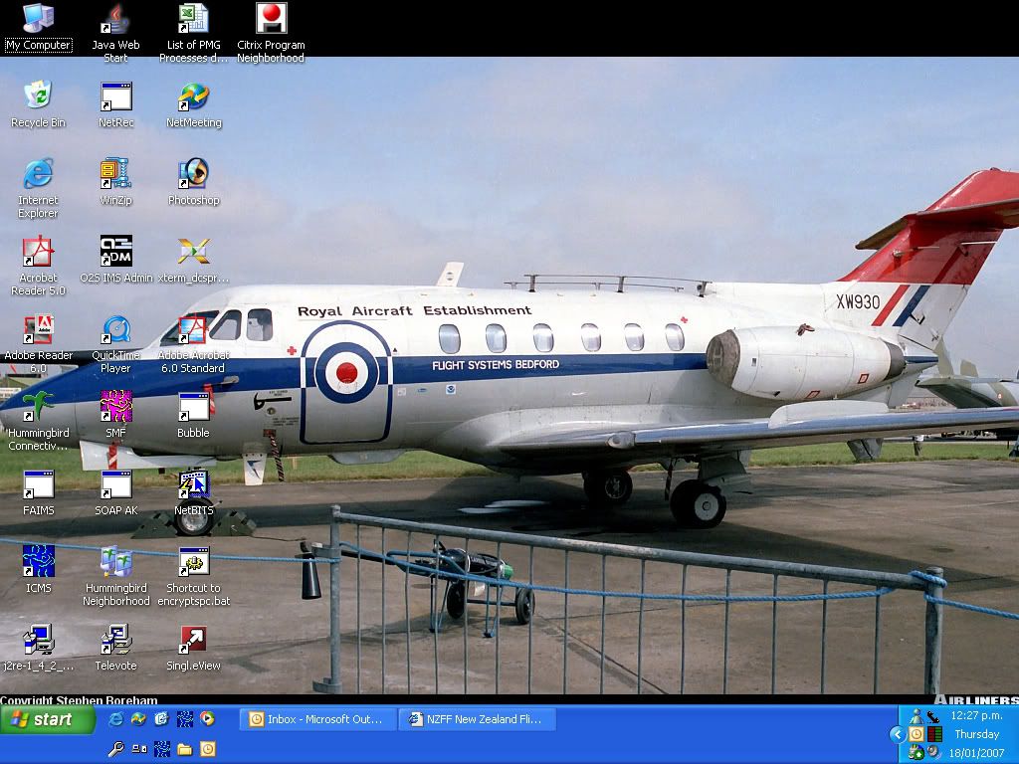Open the Photoshop desktop shortcut
This screenshot has height=764, width=1019.
point(193,174)
